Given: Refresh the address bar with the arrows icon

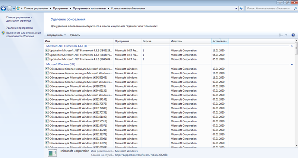Looking at the screenshot, I should (x=241, y=8).
